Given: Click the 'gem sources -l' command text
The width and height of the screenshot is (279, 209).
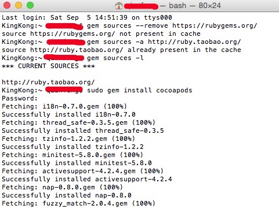Looking at the screenshot, I should tap(115, 58).
